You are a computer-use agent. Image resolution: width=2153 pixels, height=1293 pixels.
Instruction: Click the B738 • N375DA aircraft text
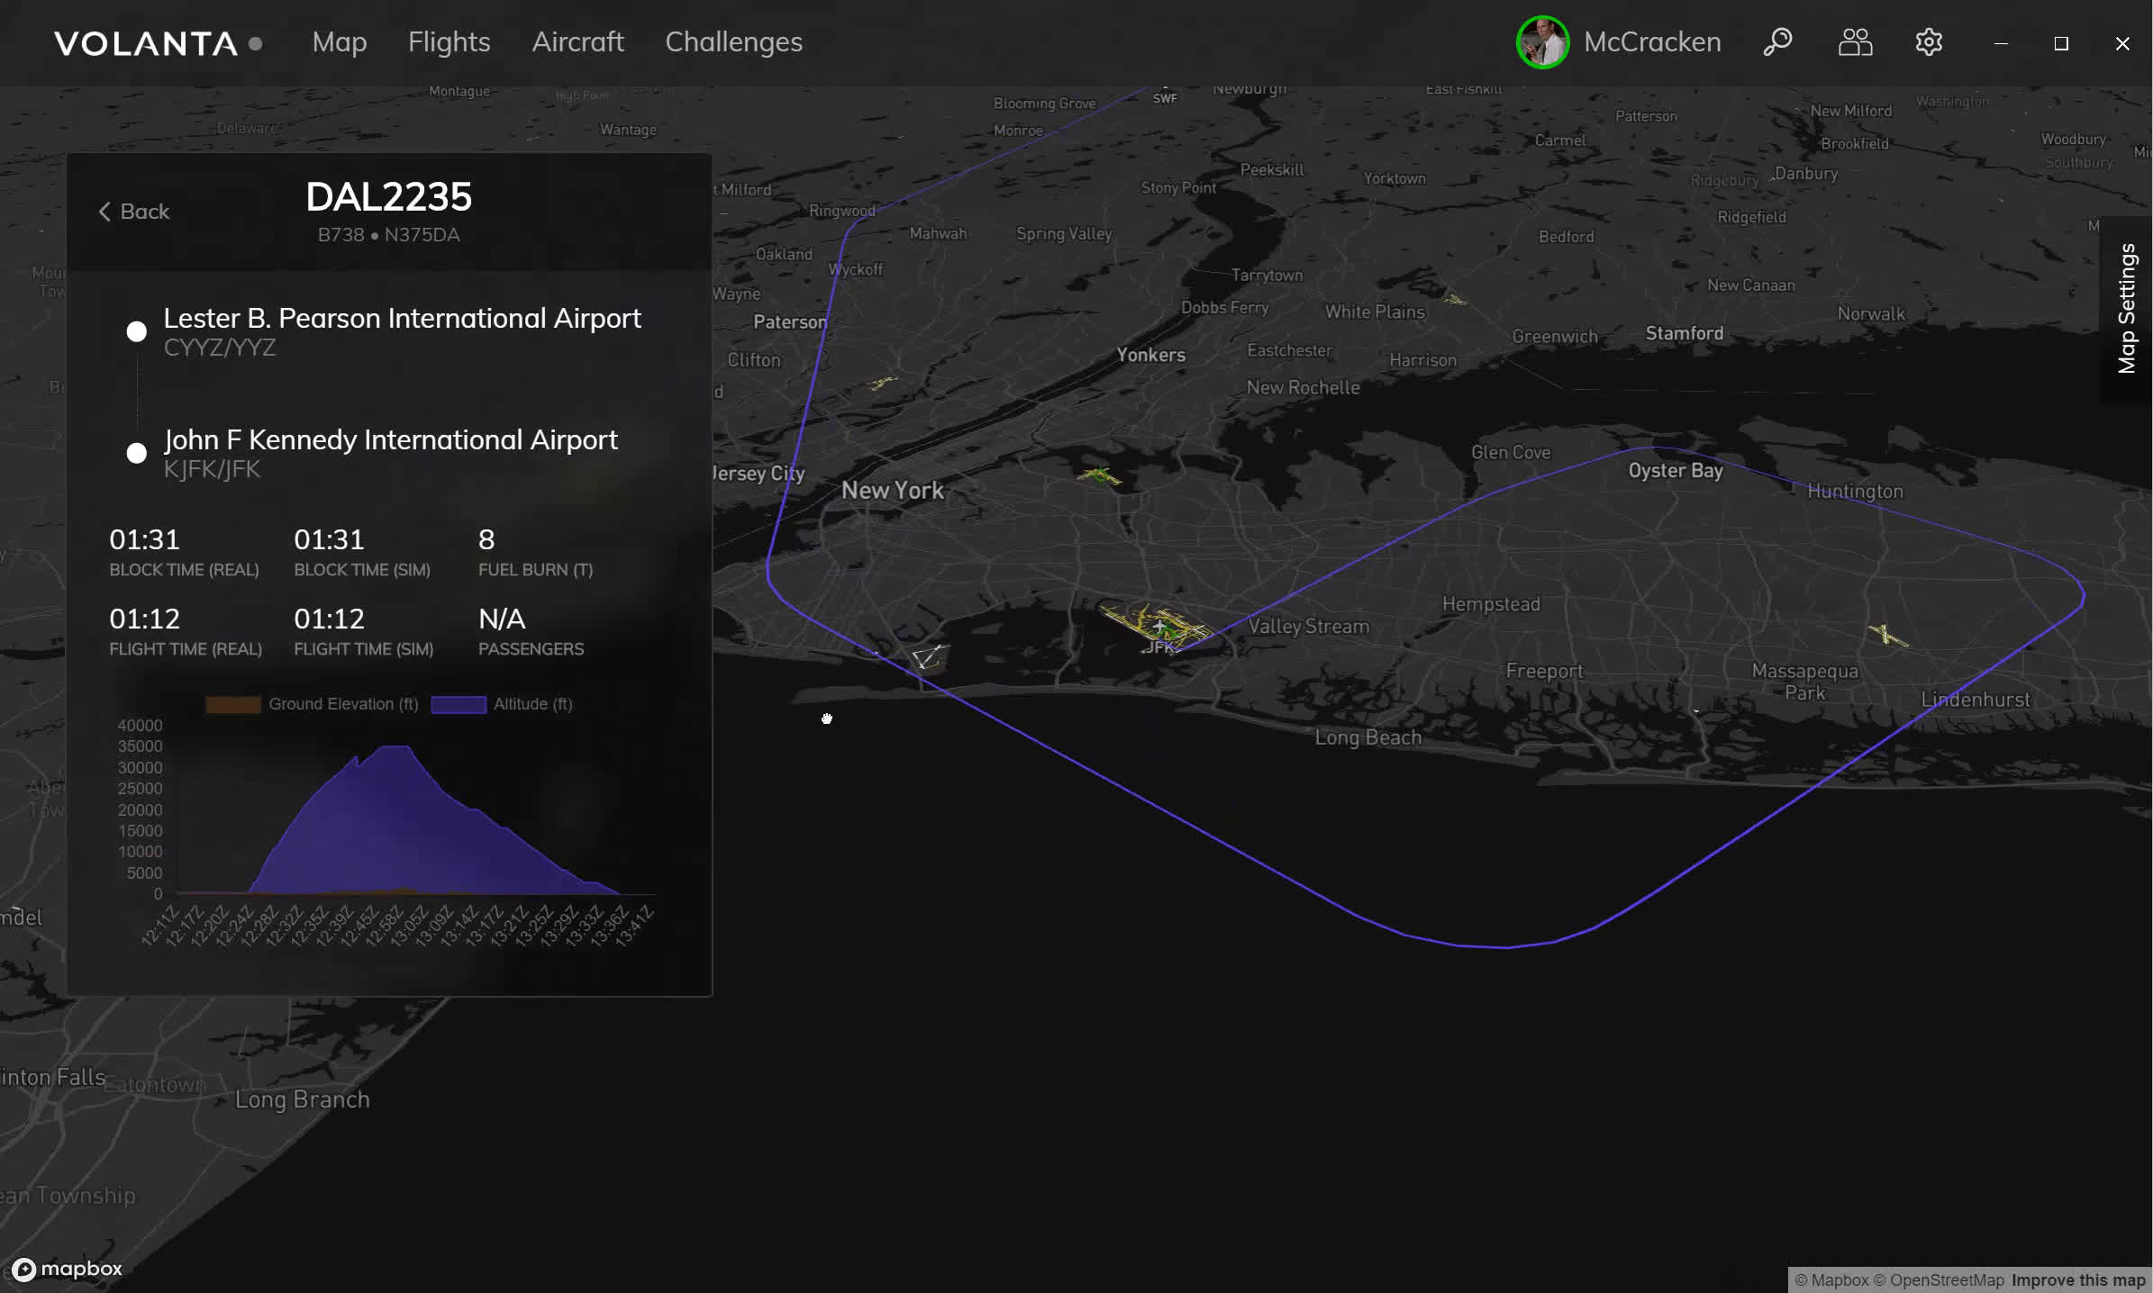388,235
